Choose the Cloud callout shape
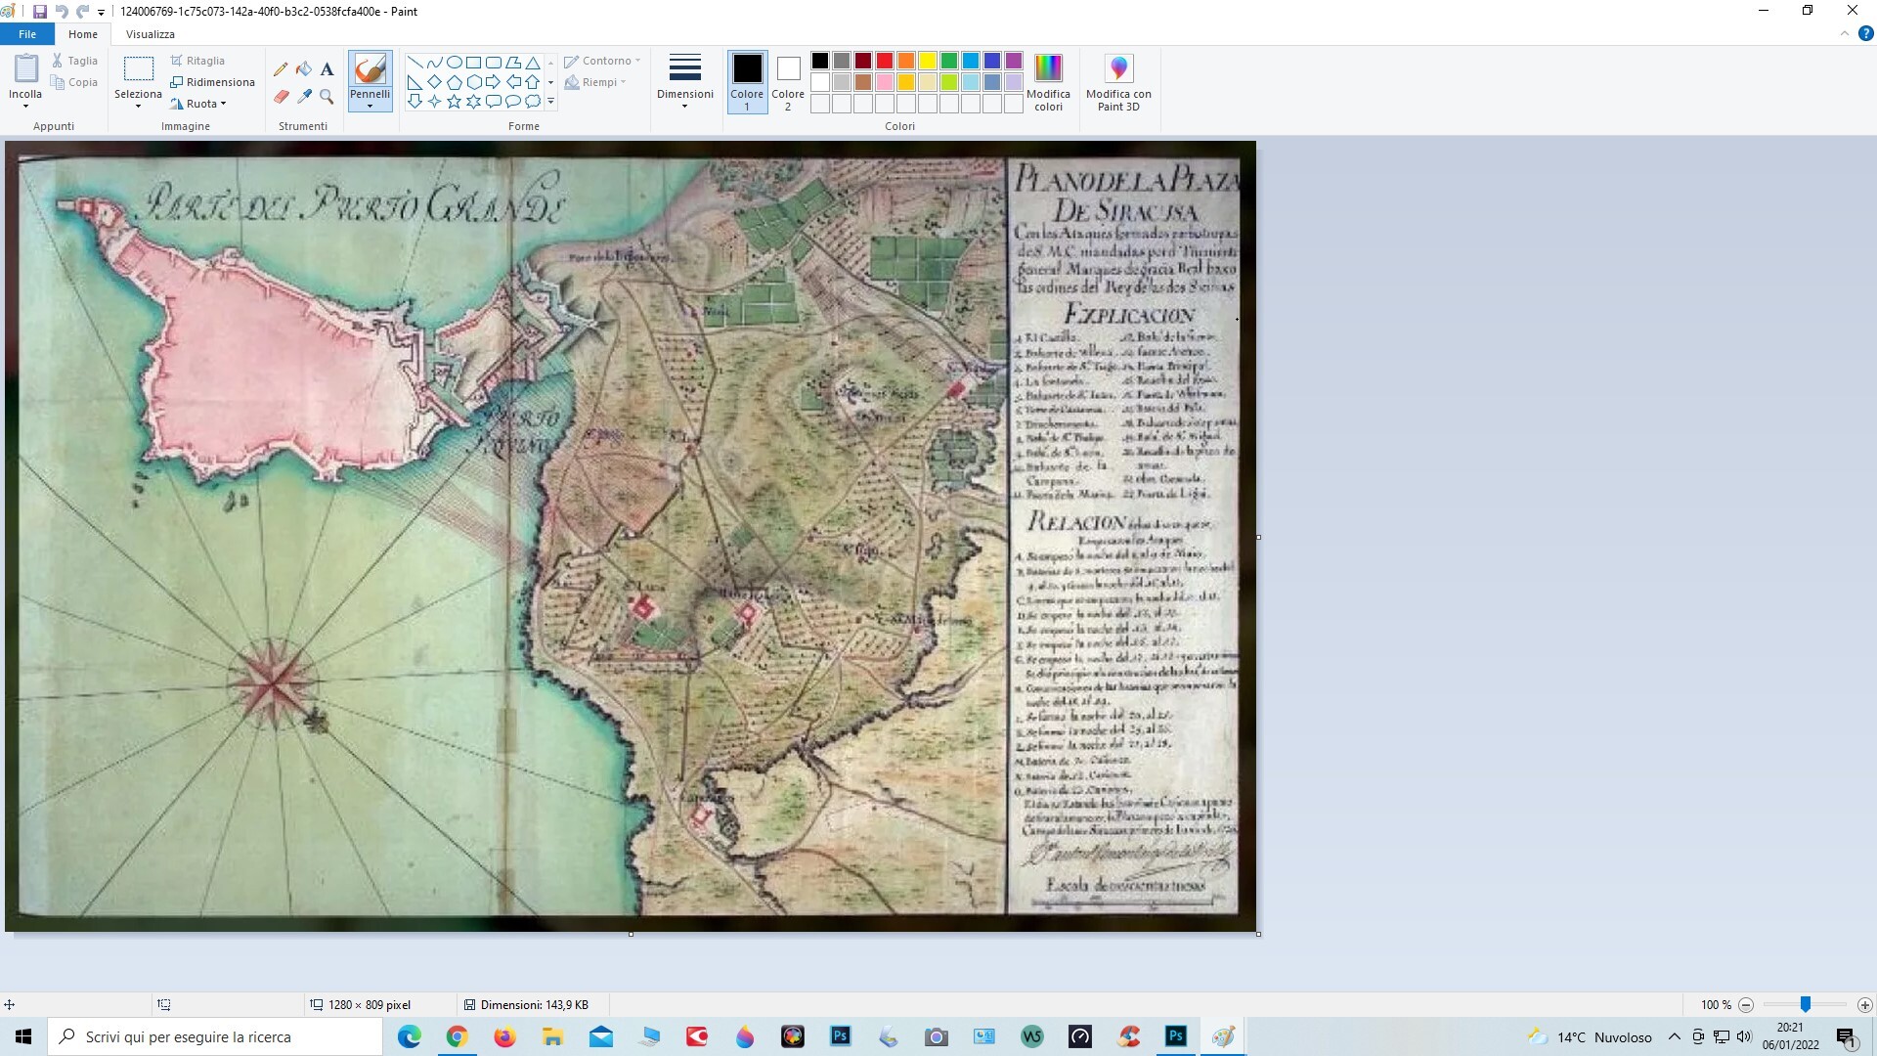Image resolution: width=1877 pixels, height=1056 pixels. pyautogui.click(x=533, y=102)
